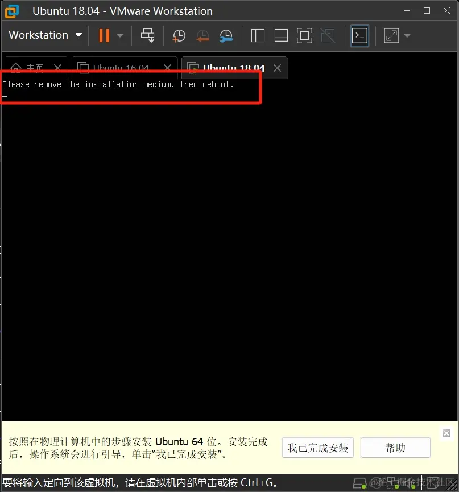Viewport: 459px width, 492px height.
Task: Dismiss the yellow install hint bar
Action: (446, 433)
